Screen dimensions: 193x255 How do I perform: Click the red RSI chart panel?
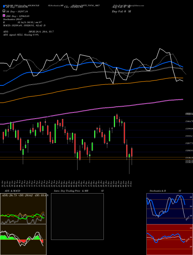pos(169,240)
